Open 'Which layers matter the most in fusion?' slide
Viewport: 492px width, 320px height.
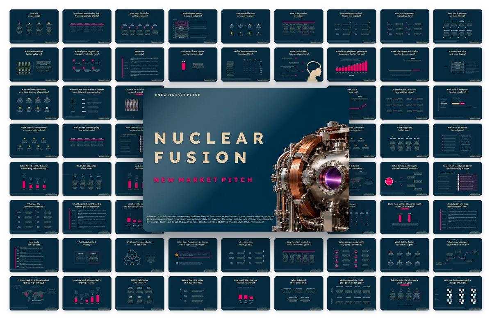[x=193, y=27]
